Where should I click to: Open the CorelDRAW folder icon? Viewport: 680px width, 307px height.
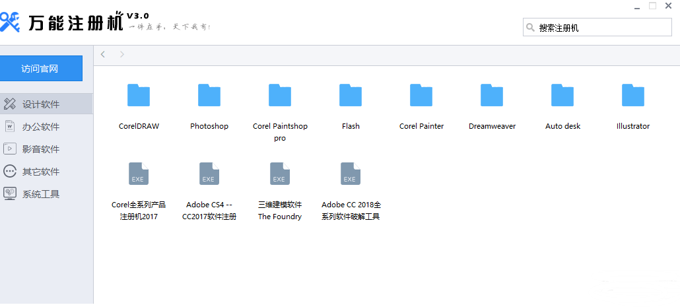(139, 95)
